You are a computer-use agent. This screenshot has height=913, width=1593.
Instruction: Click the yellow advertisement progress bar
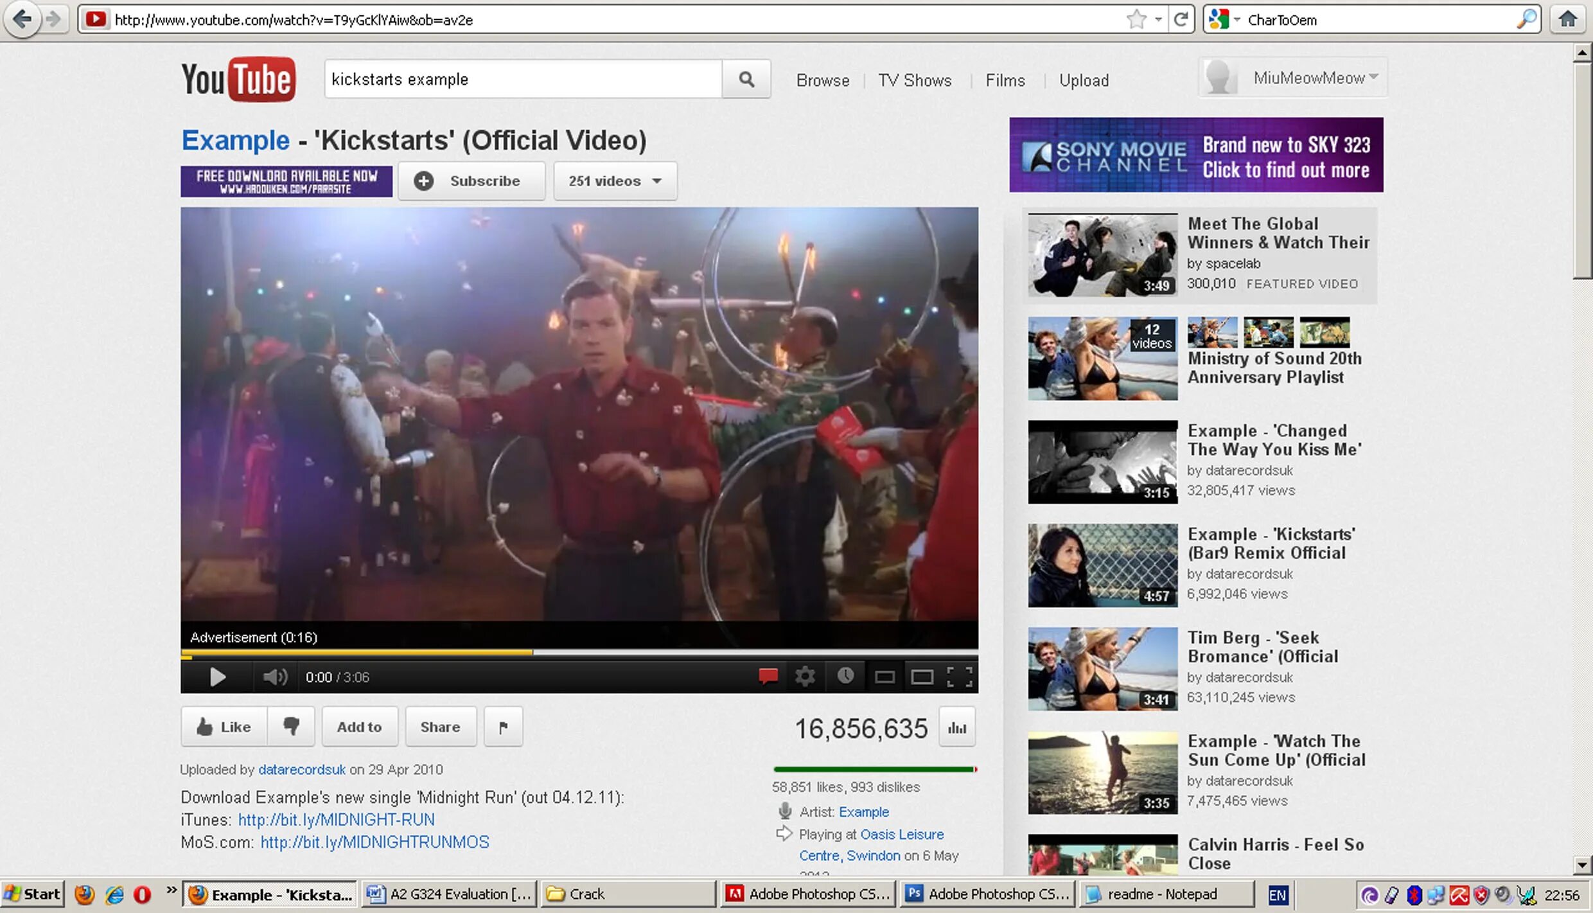356,653
